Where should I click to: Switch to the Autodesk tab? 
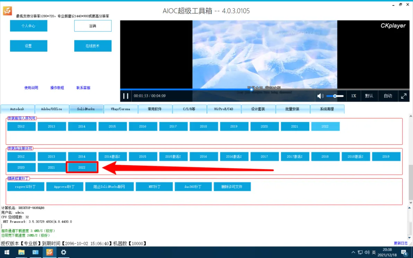pyautogui.click(x=17, y=109)
